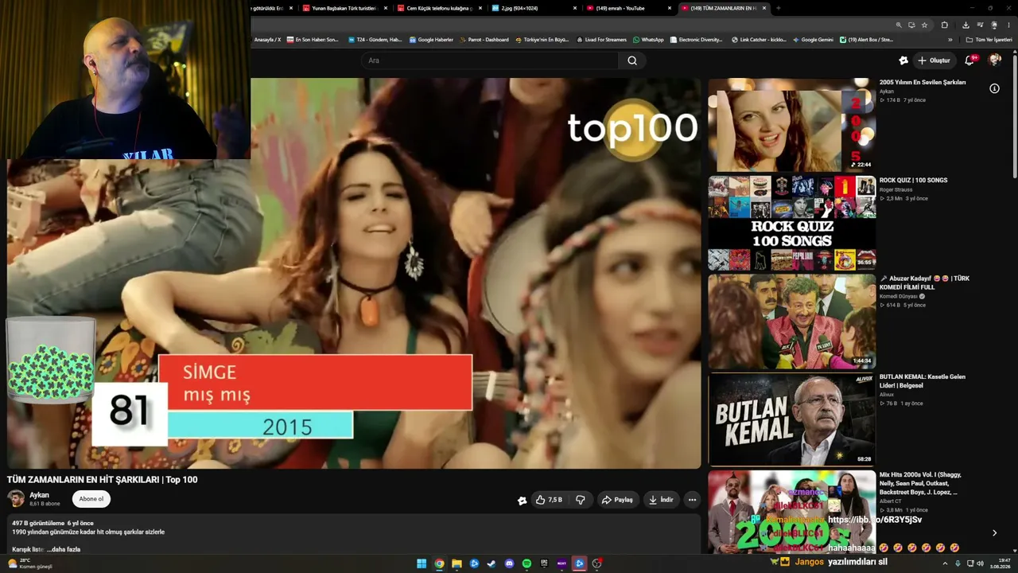Expand the hidden bookmarks overflow chevron
The image size is (1018, 573).
[950, 40]
